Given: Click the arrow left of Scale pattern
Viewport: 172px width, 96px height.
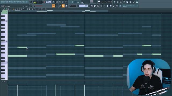Looking at the screenshot, I should pos(78,6).
